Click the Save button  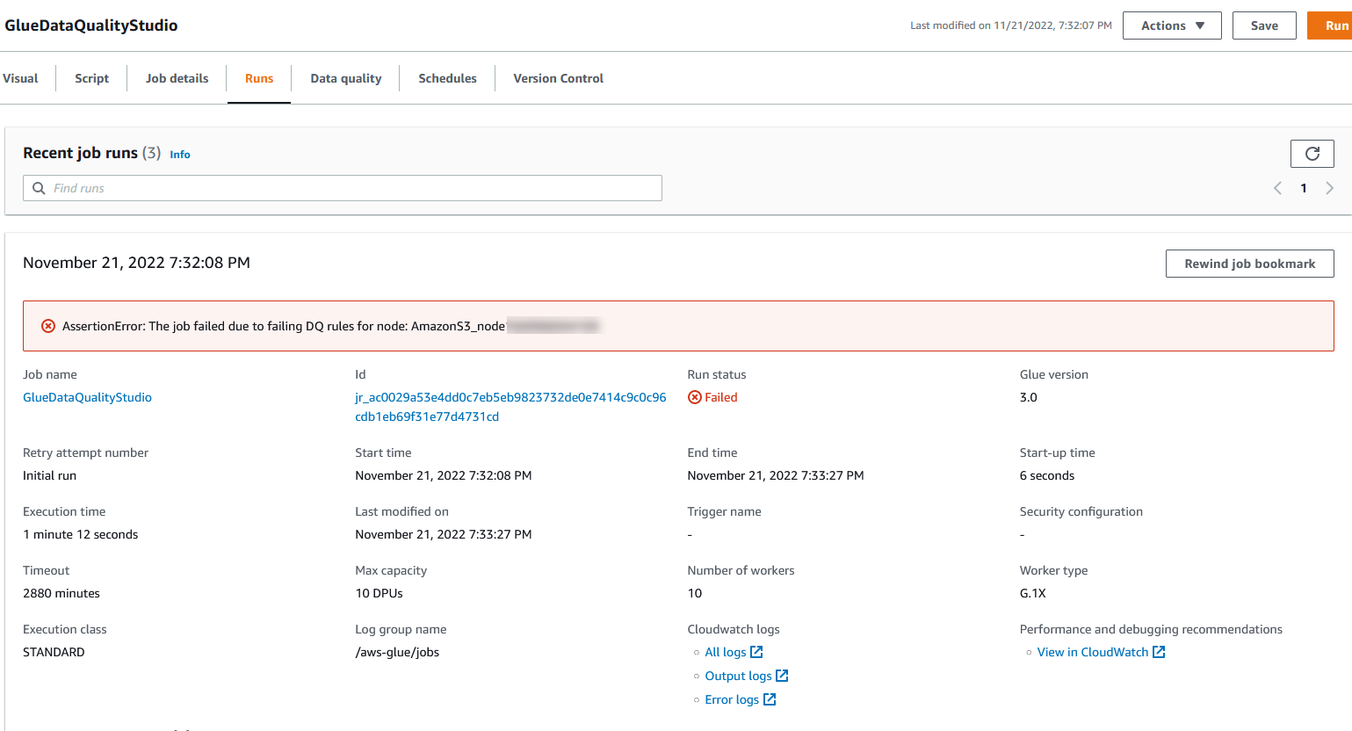coord(1264,25)
